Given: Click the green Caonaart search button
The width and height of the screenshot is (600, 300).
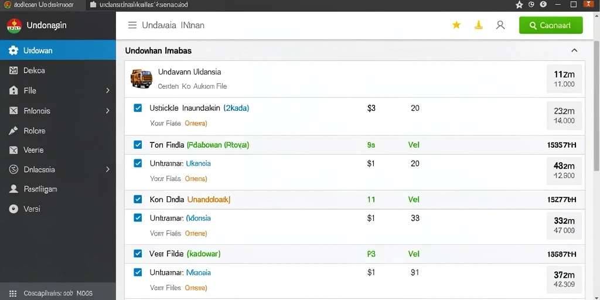Looking at the screenshot, I should (551, 25).
